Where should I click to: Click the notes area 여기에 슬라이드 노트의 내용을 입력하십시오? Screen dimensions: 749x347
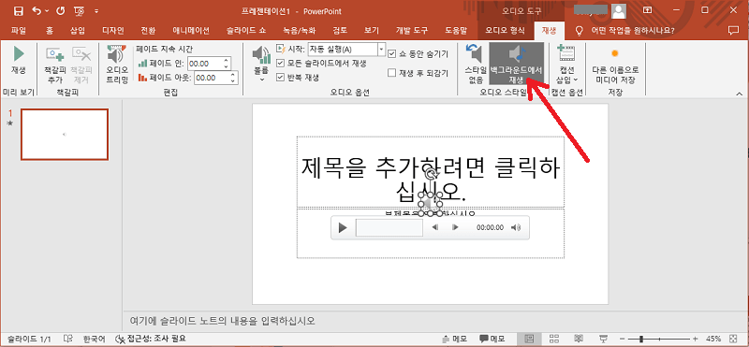(x=223, y=320)
